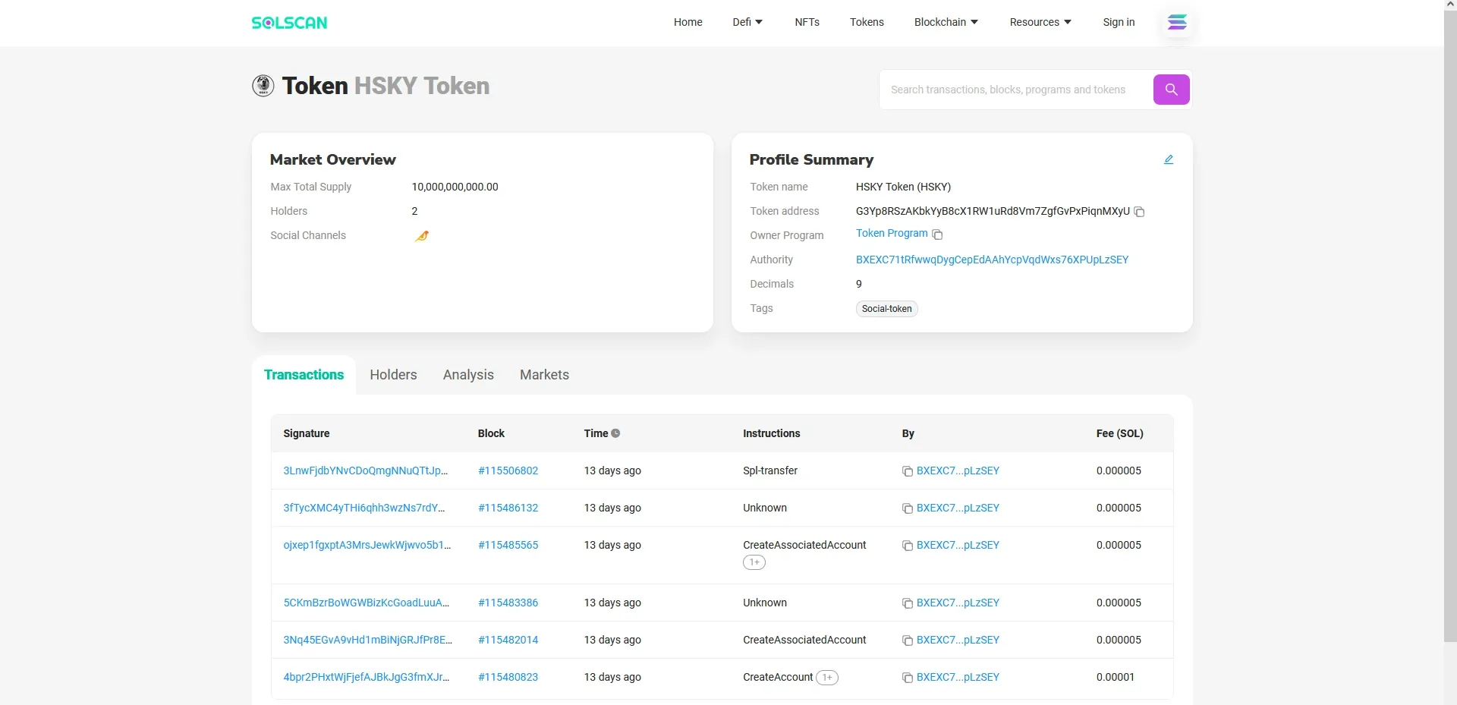Switch to the Holders tab
Viewport: 1457px width, 705px height.
coord(393,375)
